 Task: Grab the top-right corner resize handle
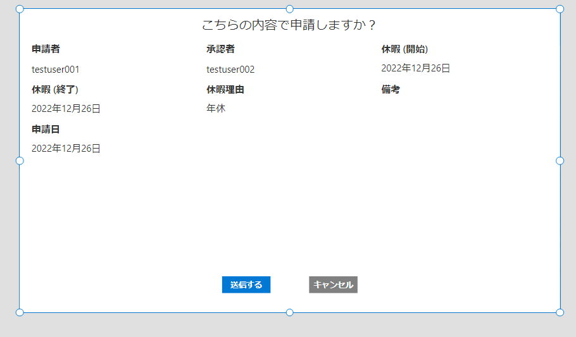pos(560,9)
